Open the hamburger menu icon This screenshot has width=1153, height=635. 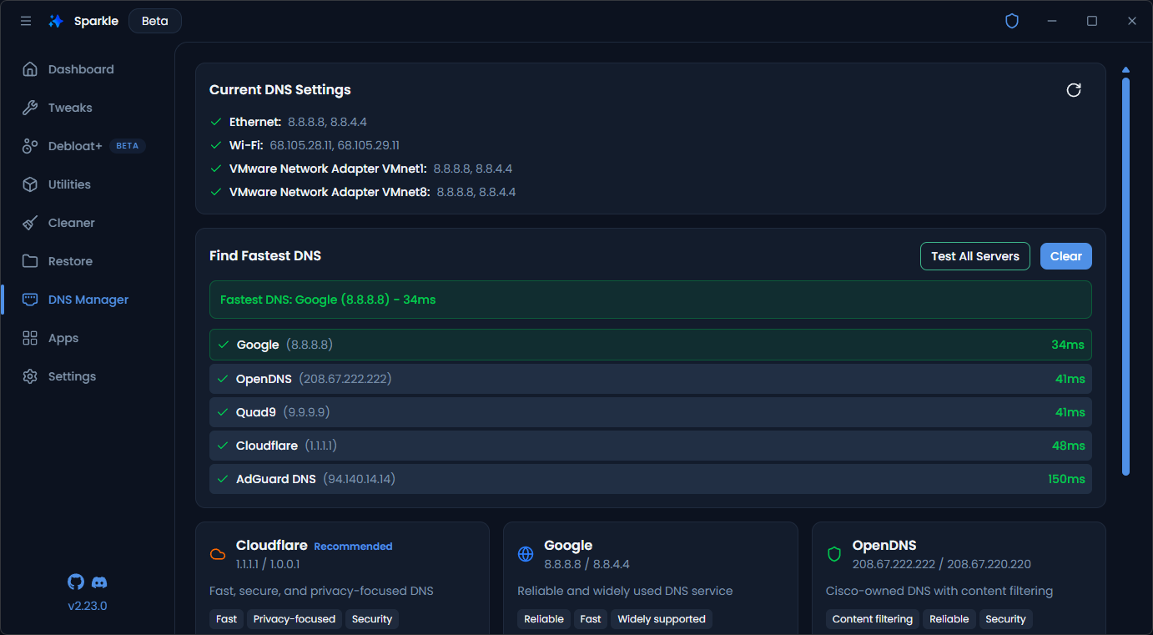coord(26,21)
